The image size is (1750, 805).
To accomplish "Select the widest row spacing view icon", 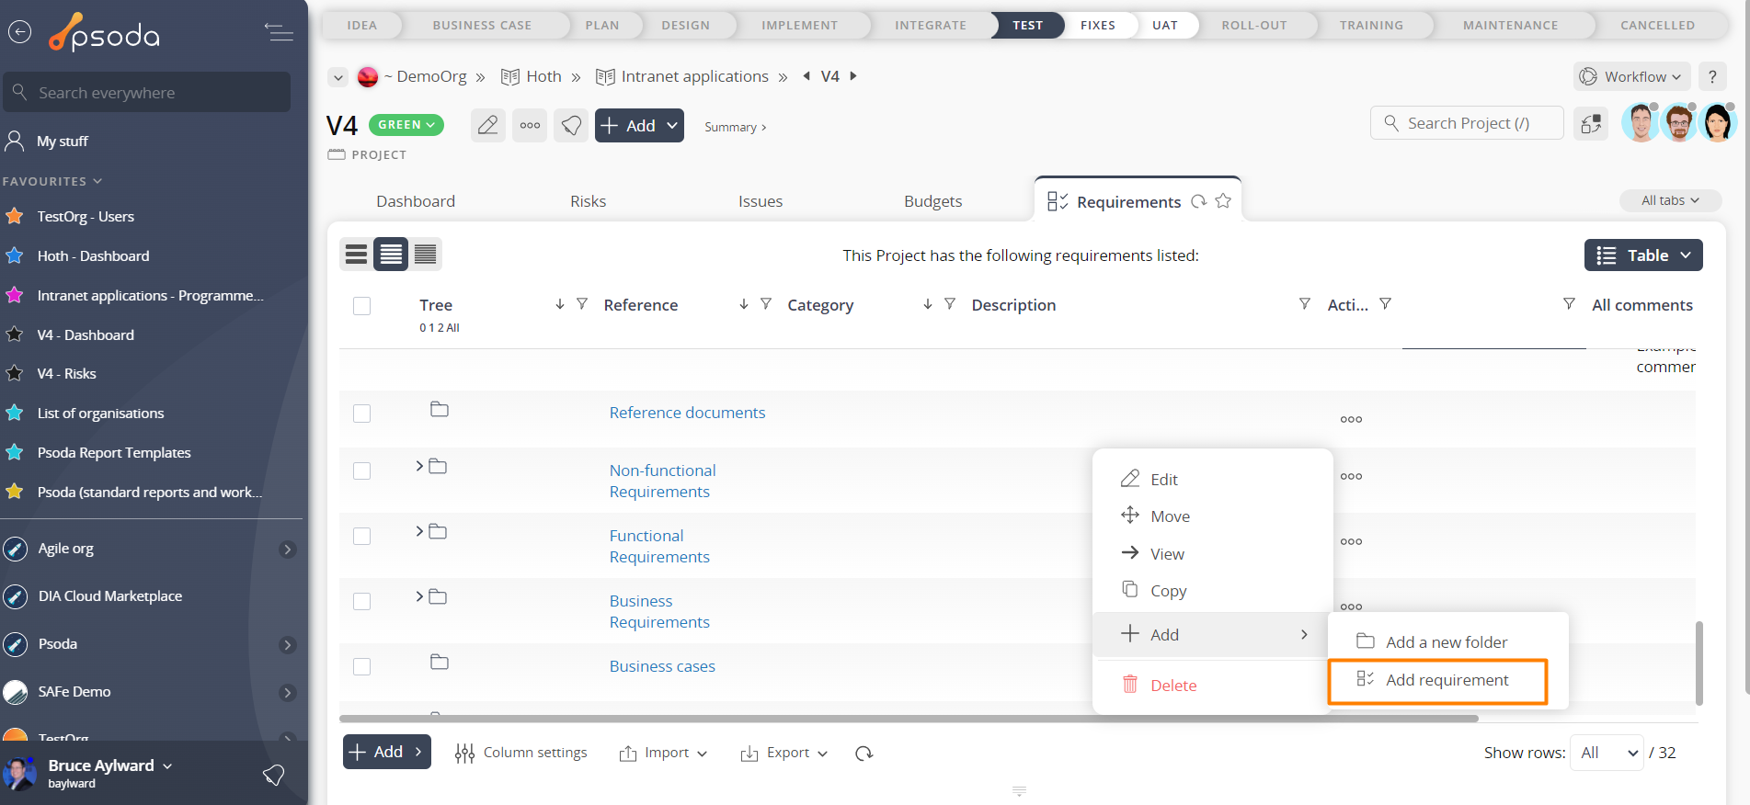I will 357,255.
